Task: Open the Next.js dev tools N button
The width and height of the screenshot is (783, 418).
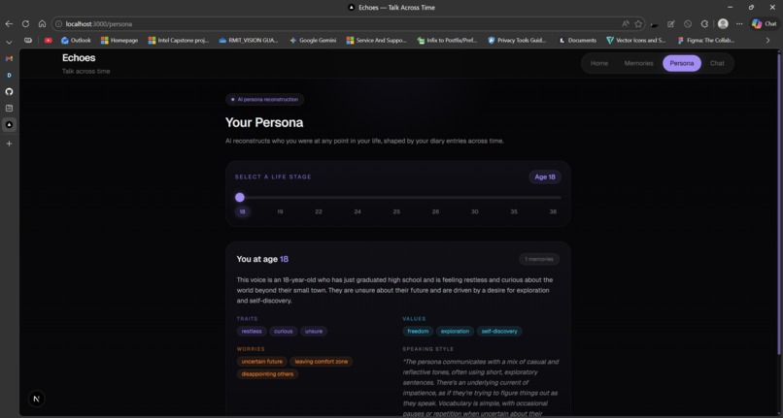Action: [x=36, y=399]
